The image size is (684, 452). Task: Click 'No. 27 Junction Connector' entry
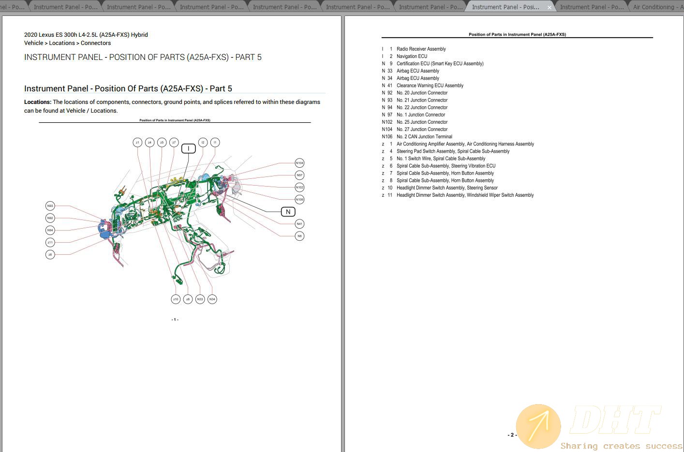click(422, 129)
